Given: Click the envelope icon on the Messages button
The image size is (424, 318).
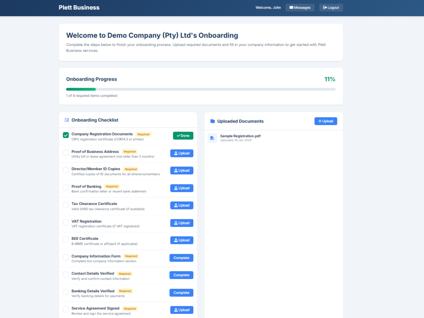Looking at the screenshot, I should (x=292, y=7).
